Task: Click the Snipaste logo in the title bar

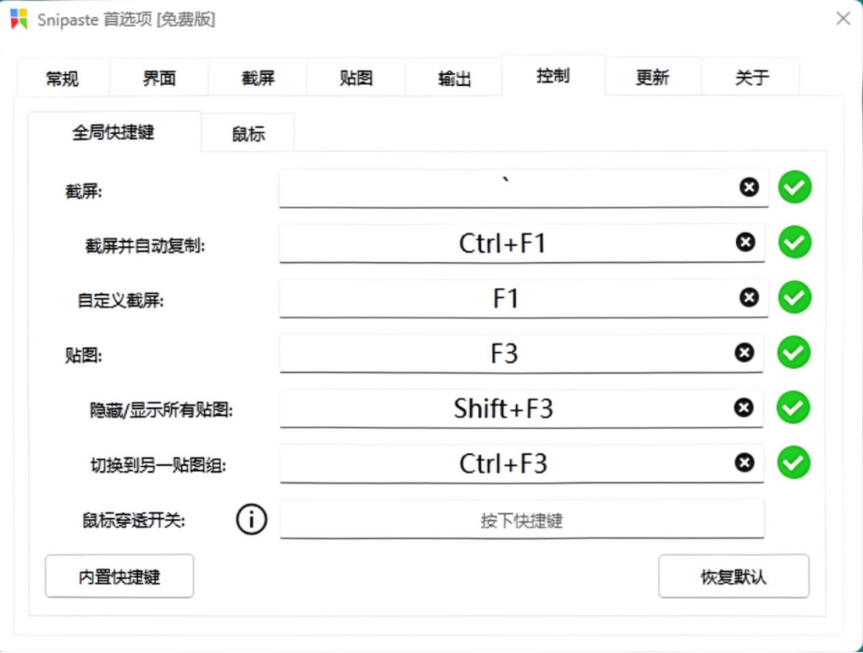Action: coord(18,19)
